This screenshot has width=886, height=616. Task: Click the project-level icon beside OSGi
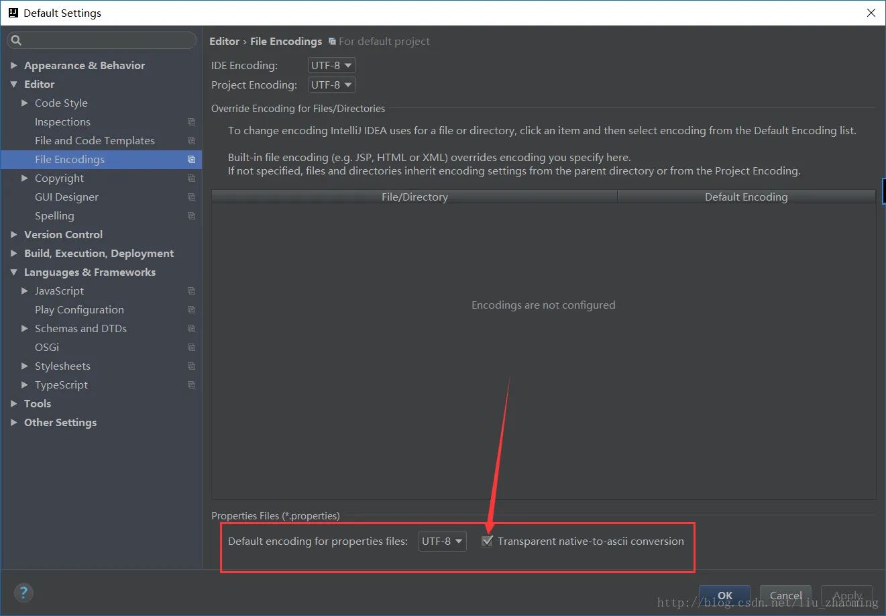point(191,348)
